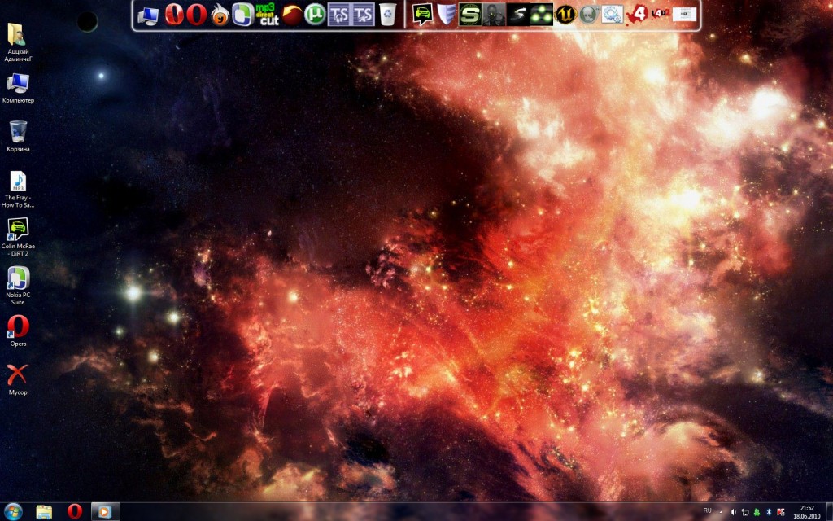Screen dimensions: 833x521
Task: Open the Windows Start menu
Action: click(14, 510)
